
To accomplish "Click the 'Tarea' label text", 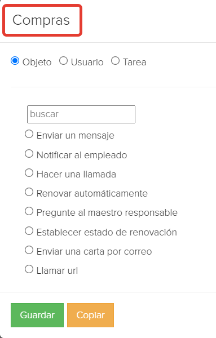I will [x=134, y=63].
